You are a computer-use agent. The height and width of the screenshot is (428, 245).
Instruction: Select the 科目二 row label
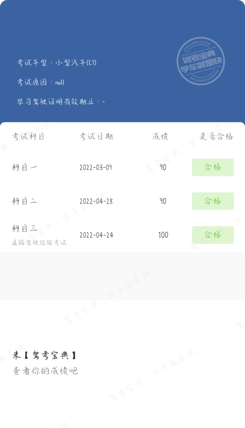click(24, 201)
